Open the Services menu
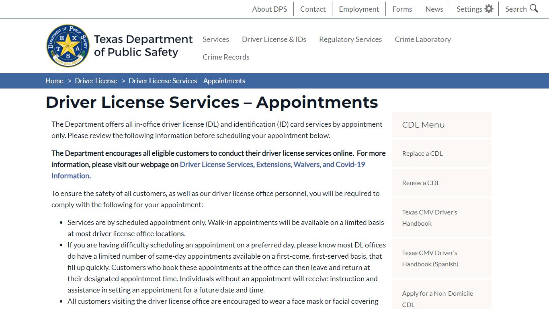 click(x=216, y=39)
